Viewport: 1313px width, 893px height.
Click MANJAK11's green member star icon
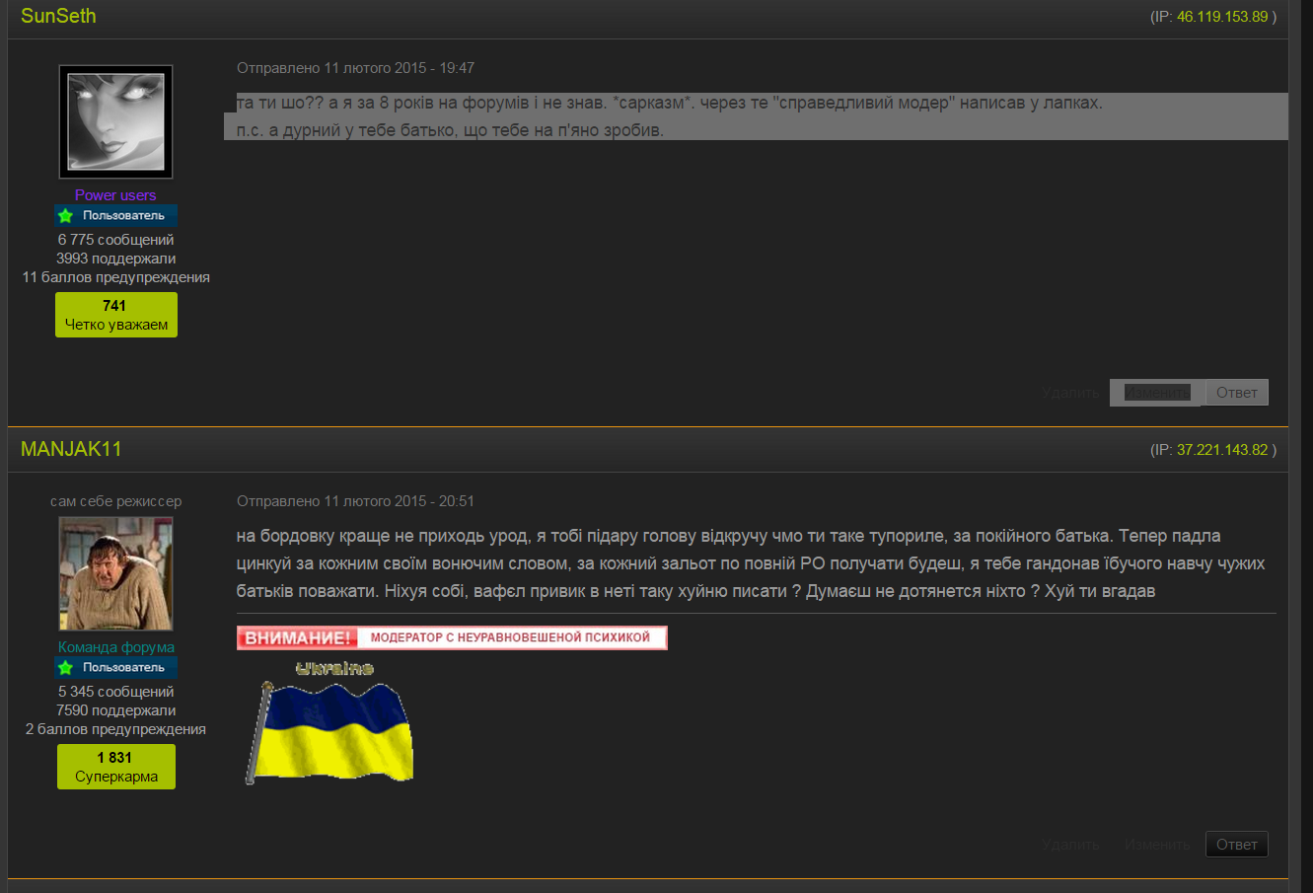coord(65,667)
